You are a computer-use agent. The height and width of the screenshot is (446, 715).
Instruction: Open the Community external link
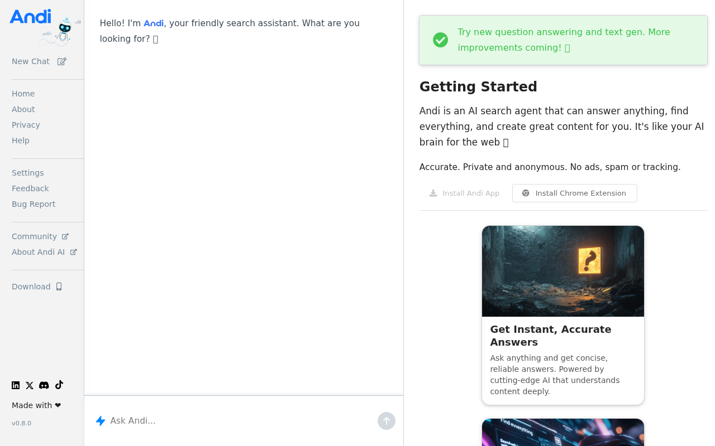pyautogui.click(x=40, y=236)
